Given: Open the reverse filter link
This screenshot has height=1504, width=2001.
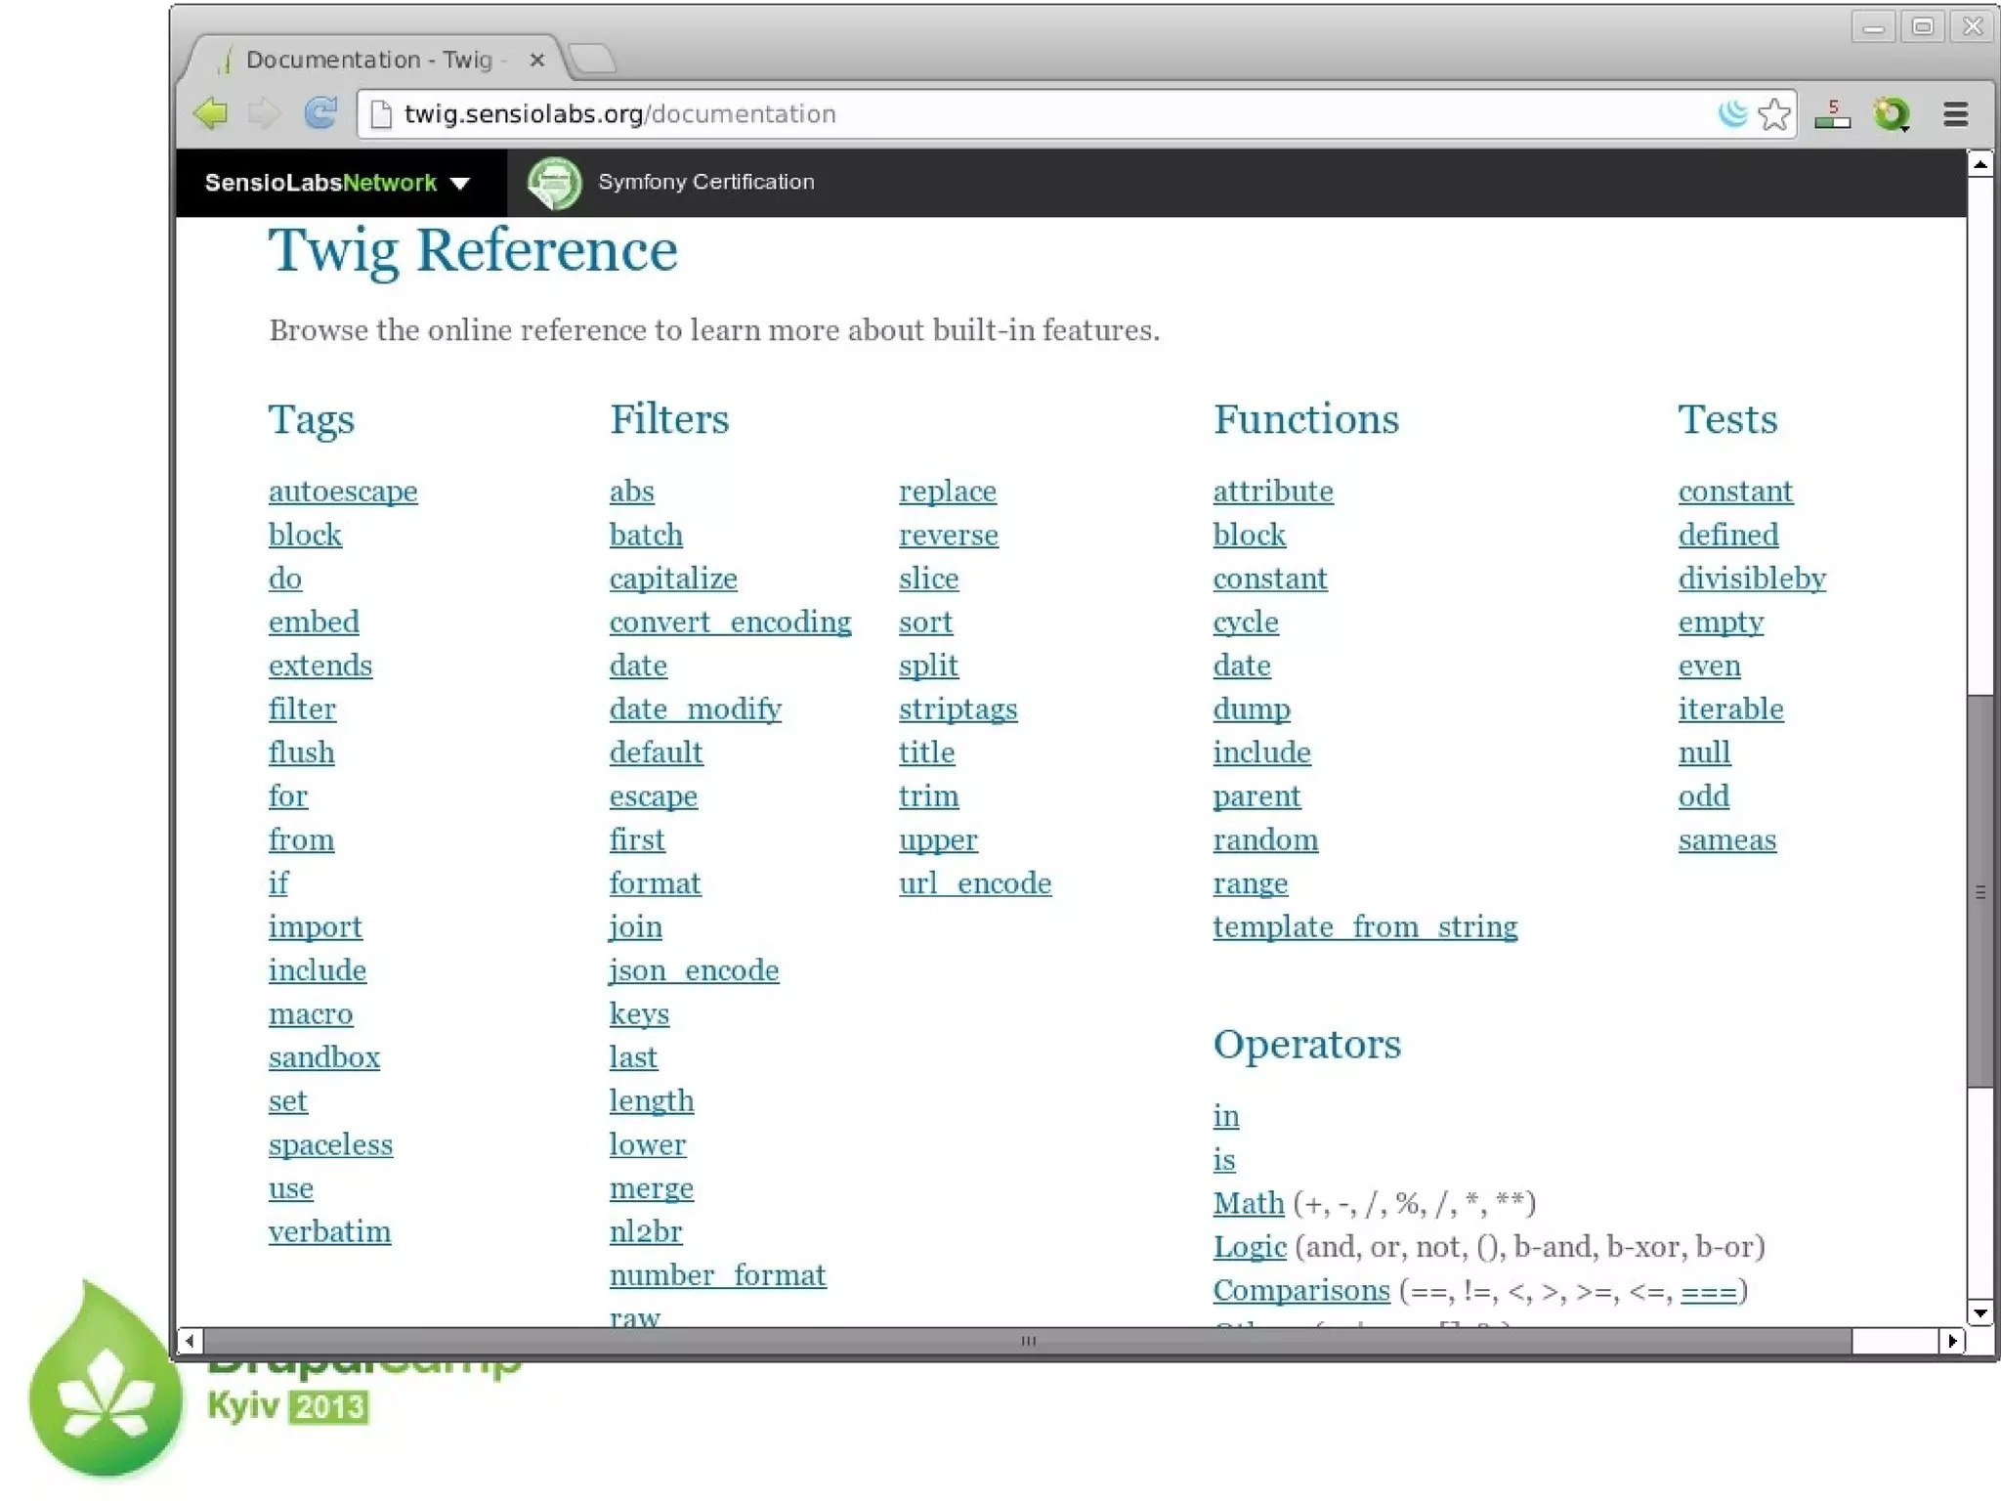Looking at the screenshot, I should [949, 536].
